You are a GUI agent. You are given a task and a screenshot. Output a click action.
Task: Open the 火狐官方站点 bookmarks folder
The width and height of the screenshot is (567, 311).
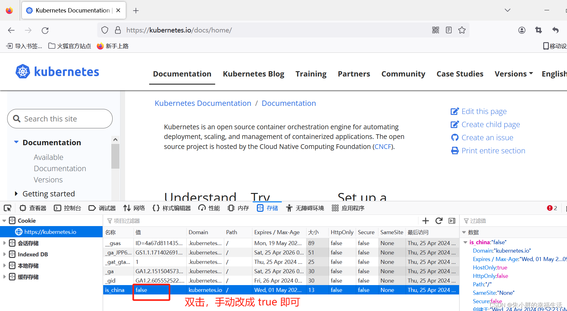coord(70,46)
